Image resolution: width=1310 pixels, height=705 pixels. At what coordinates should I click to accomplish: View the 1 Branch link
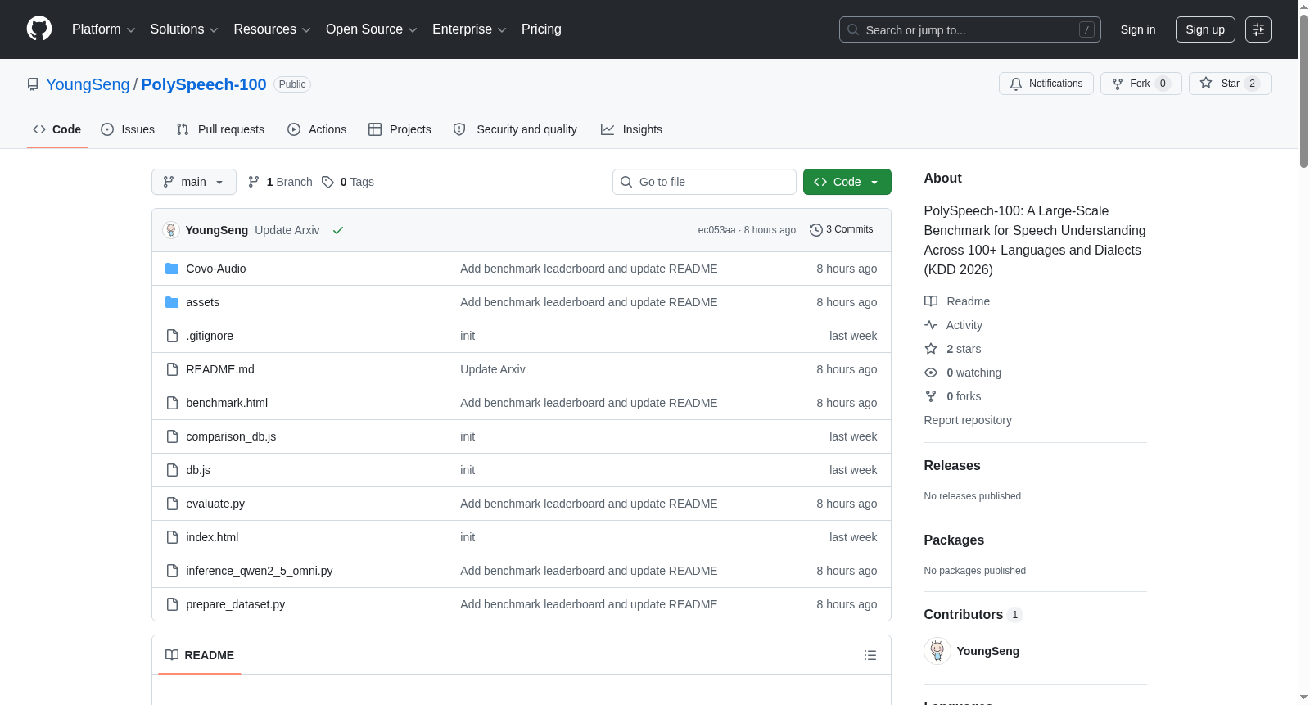coord(281,182)
